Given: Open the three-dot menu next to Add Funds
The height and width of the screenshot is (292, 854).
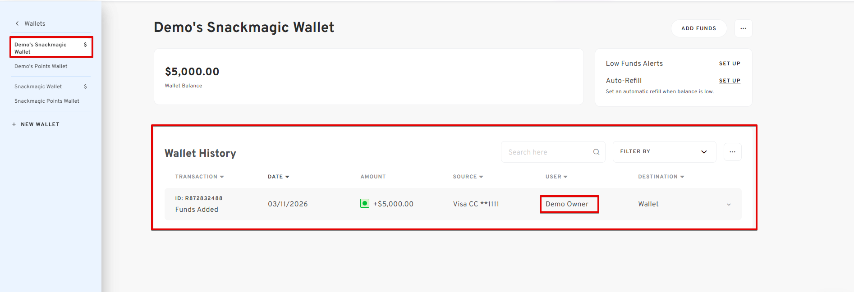Looking at the screenshot, I should pos(743,28).
